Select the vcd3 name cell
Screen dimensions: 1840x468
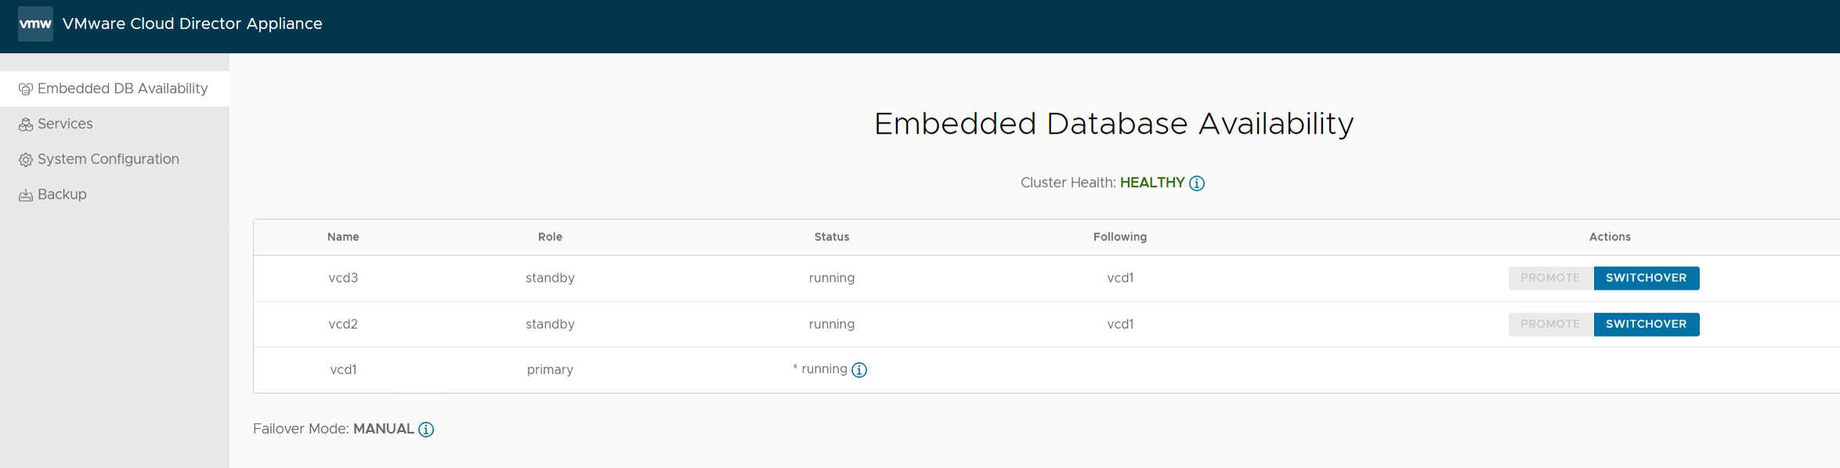[343, 278]
